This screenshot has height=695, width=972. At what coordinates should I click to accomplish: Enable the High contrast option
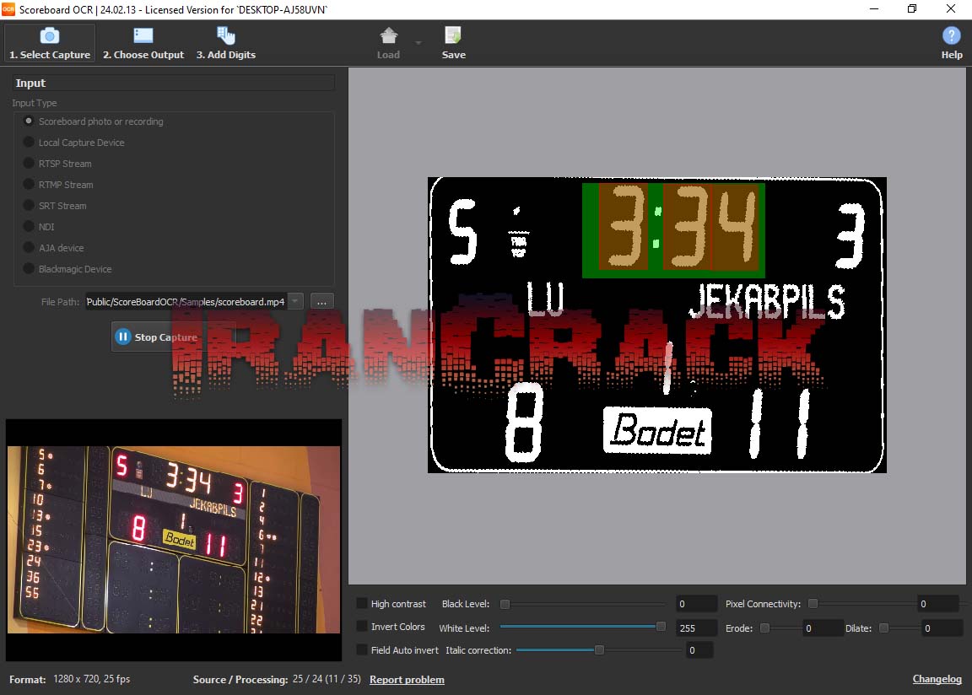tap(361, 603)
